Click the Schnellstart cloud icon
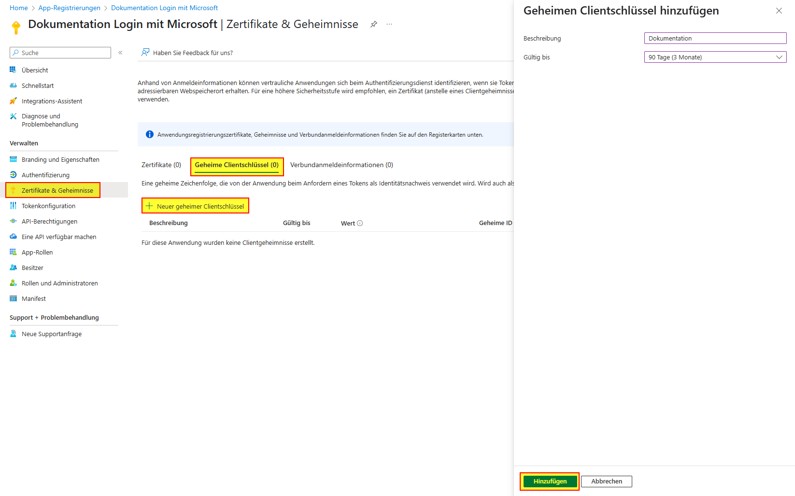This screenshot has height=496, width=795. click(13, 85)
